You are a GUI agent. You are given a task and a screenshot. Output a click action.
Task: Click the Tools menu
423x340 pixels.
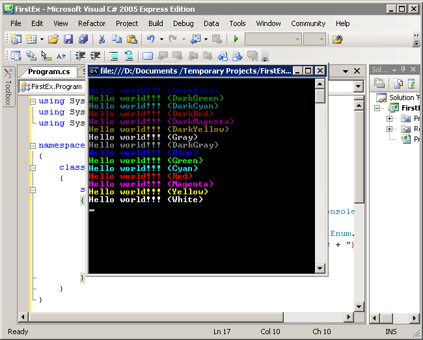(238, 23)
